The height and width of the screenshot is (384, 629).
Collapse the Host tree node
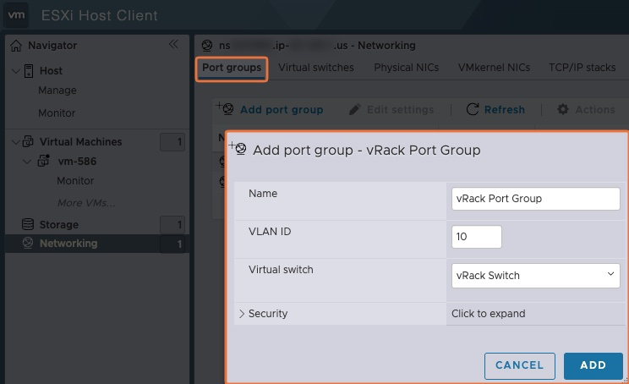(x=16, y=71)
